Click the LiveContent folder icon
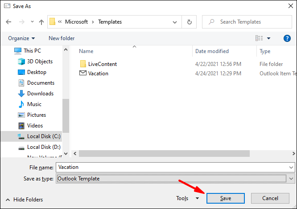Viewport: 297px width, 209px height. [83, 64]
